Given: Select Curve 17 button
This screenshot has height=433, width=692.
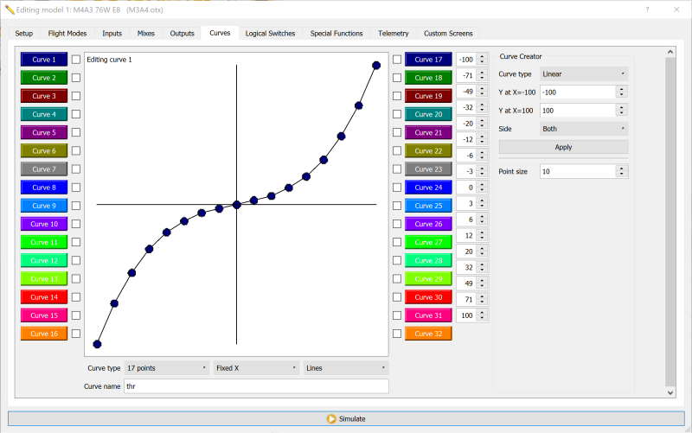Looking at the screenshot, I should [x=428, y=59].
